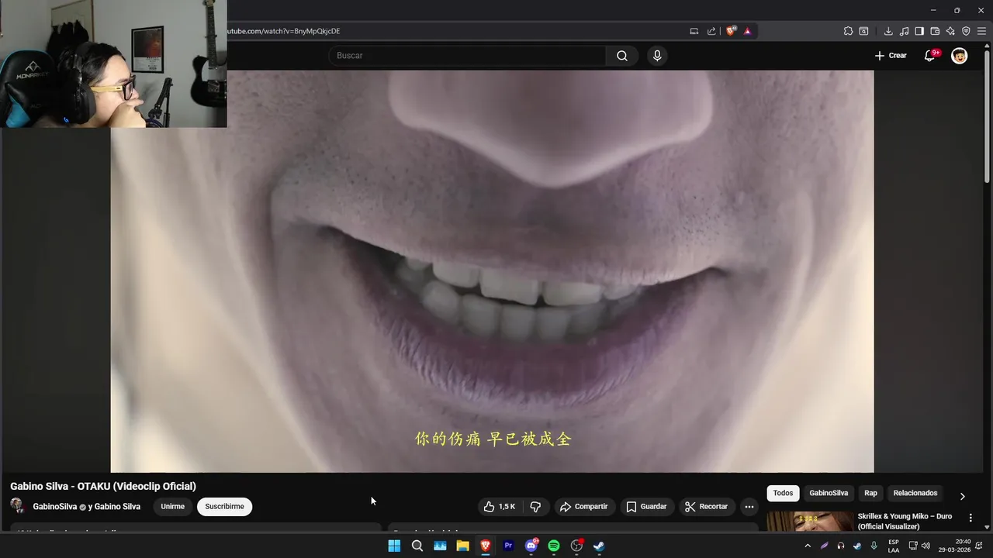Open the YouTube account avatar menu
The height and width of the screenshot is (558, 993).
click(x=960, y=56)
